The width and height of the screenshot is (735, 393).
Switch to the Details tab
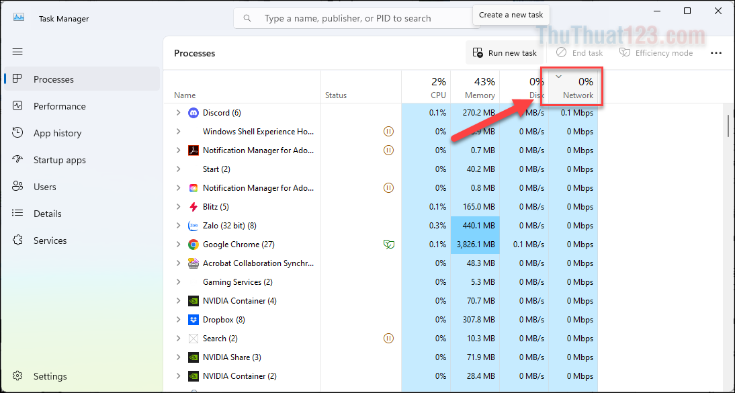[82, 214]
